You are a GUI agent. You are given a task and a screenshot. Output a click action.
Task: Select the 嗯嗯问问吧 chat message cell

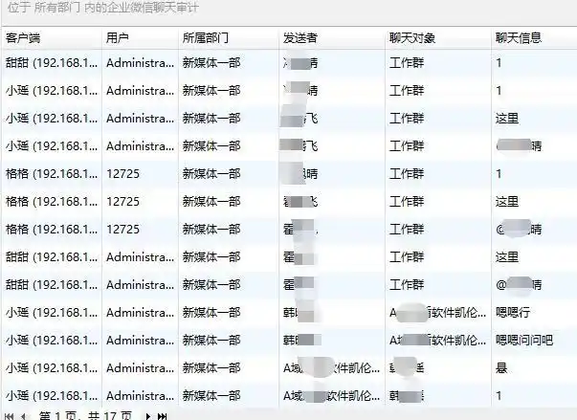pos(524,341)
